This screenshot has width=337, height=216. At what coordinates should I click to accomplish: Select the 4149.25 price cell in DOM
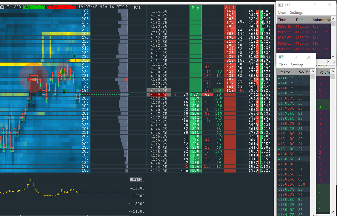point(159,91)
